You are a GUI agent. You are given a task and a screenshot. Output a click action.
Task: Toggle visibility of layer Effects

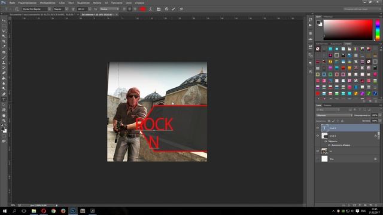coord(326,142)
